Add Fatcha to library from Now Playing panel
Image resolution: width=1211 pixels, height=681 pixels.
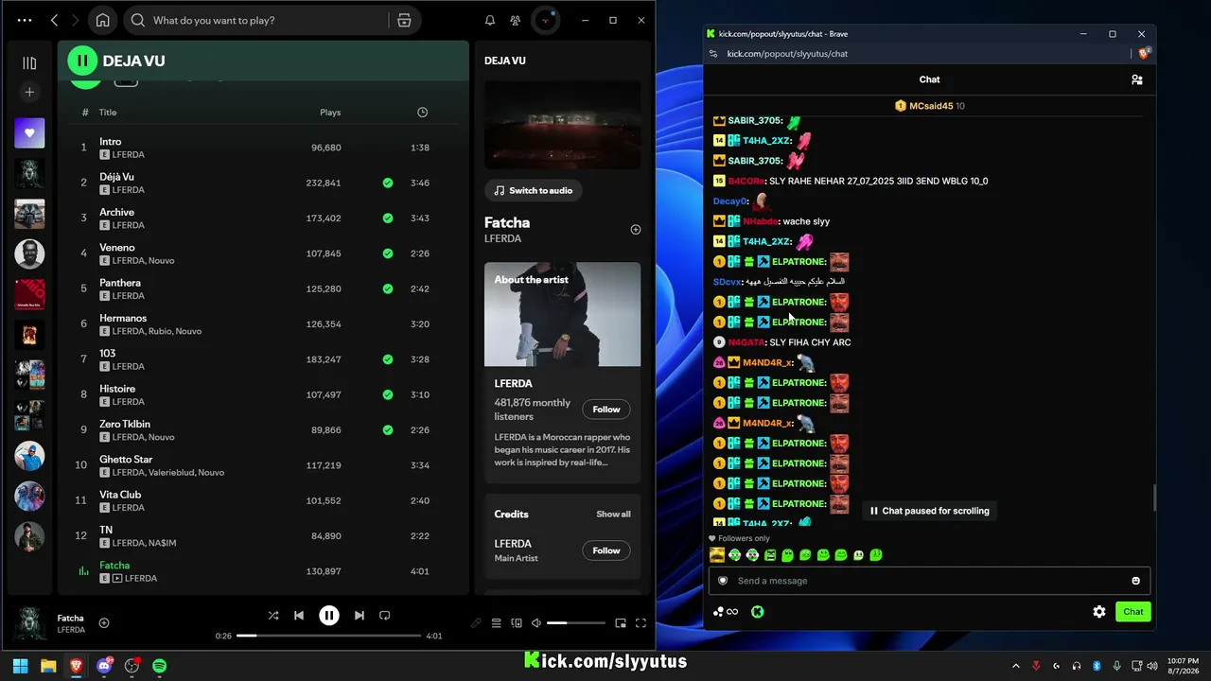[x=636, y=230]
